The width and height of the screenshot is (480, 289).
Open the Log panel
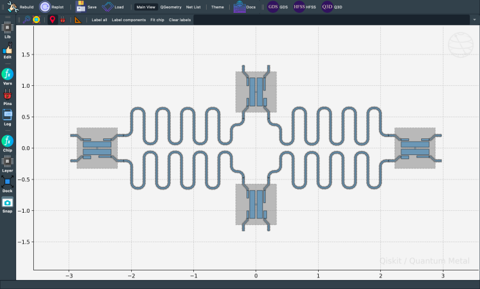click(x=7, y=118)
